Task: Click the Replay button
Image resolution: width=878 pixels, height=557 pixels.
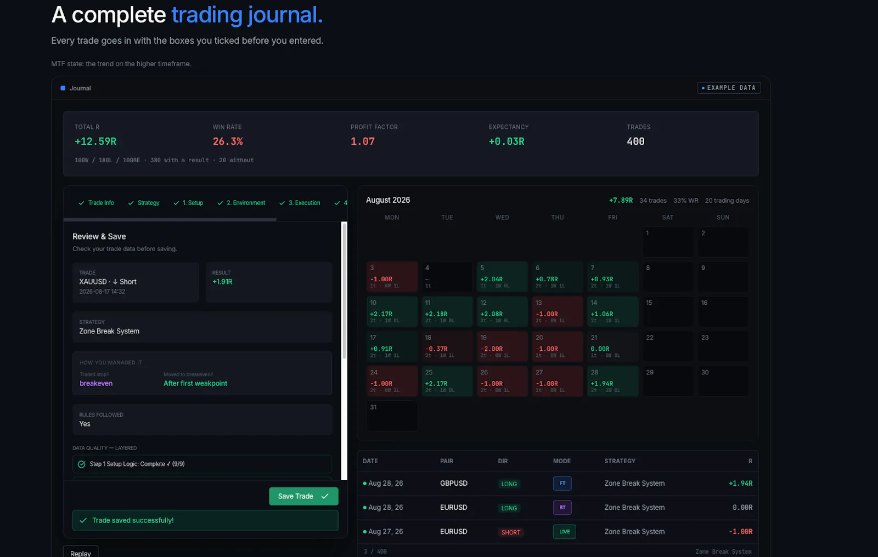Action: 81,553
